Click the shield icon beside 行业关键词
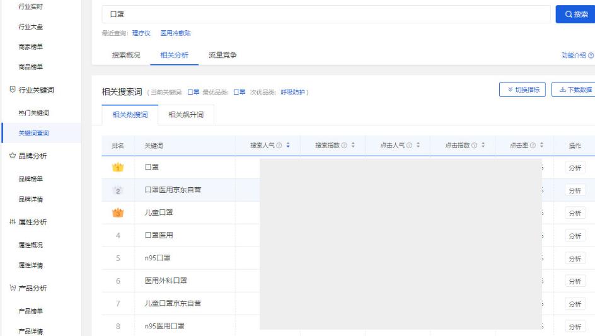 [13, 90]
